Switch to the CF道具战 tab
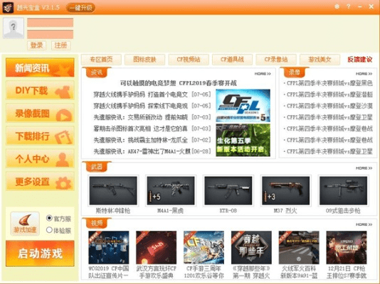 click(232, 60)
